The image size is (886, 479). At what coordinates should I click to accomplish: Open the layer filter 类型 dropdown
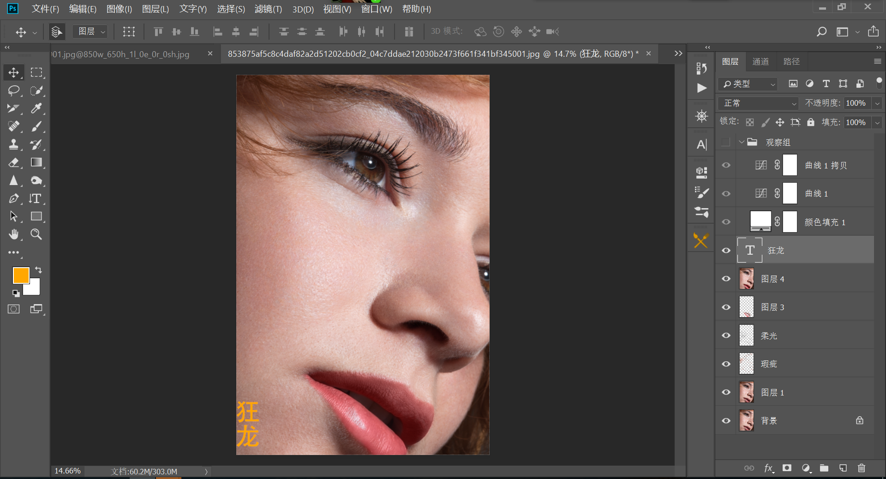748,84
